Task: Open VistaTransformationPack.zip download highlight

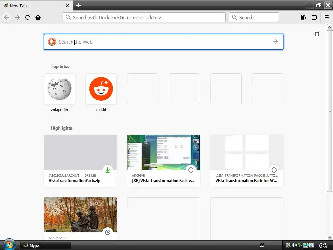Action: 80,161
